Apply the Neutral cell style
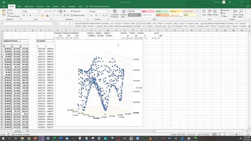 (176, 11)
